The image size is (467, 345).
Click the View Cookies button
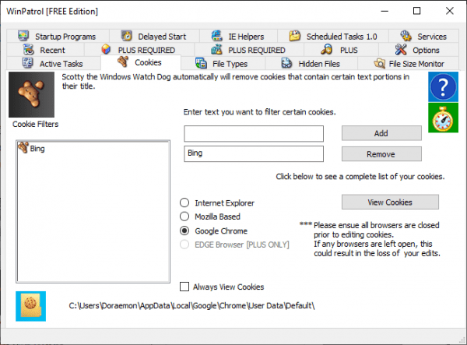(390, 202)
